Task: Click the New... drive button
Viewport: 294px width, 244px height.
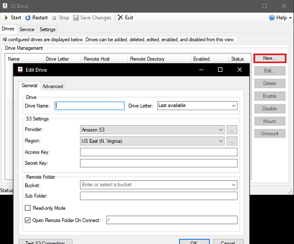Action: pos(270,58)
